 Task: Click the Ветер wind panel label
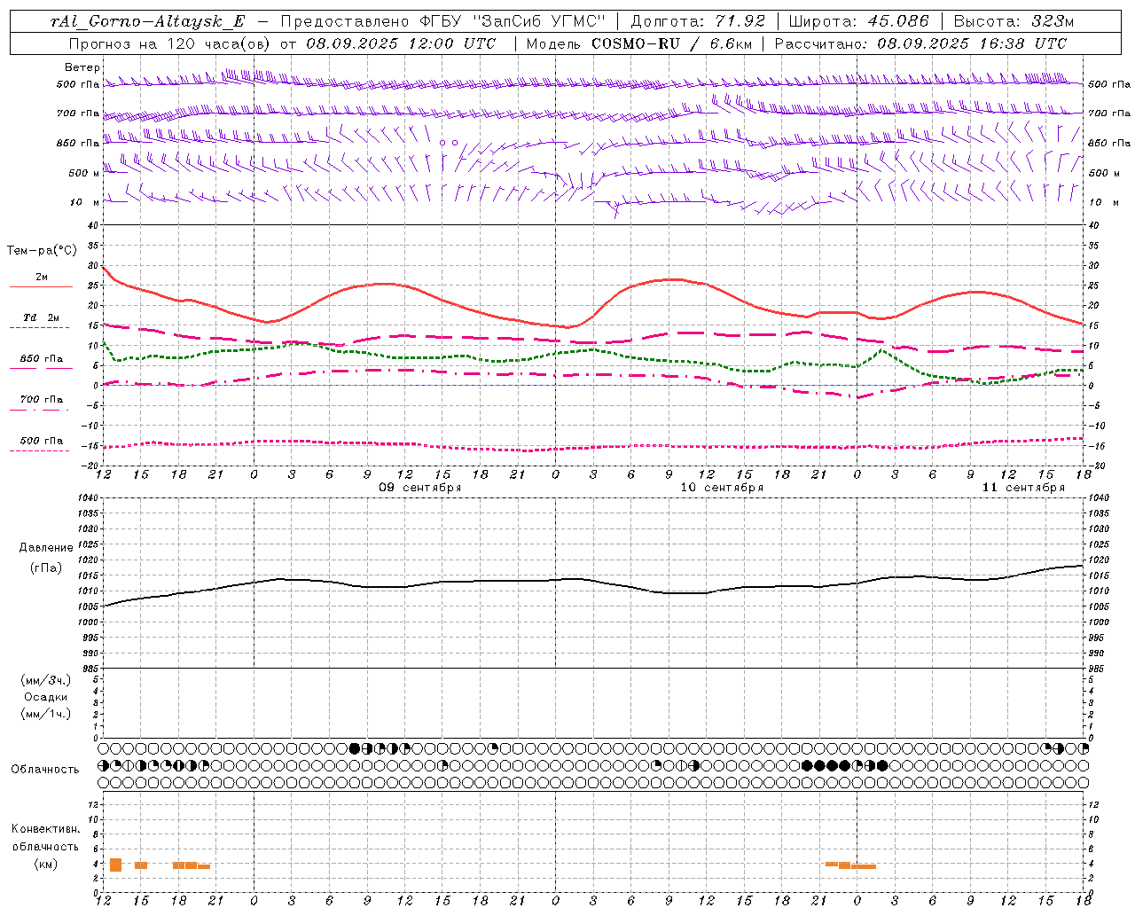82,67
